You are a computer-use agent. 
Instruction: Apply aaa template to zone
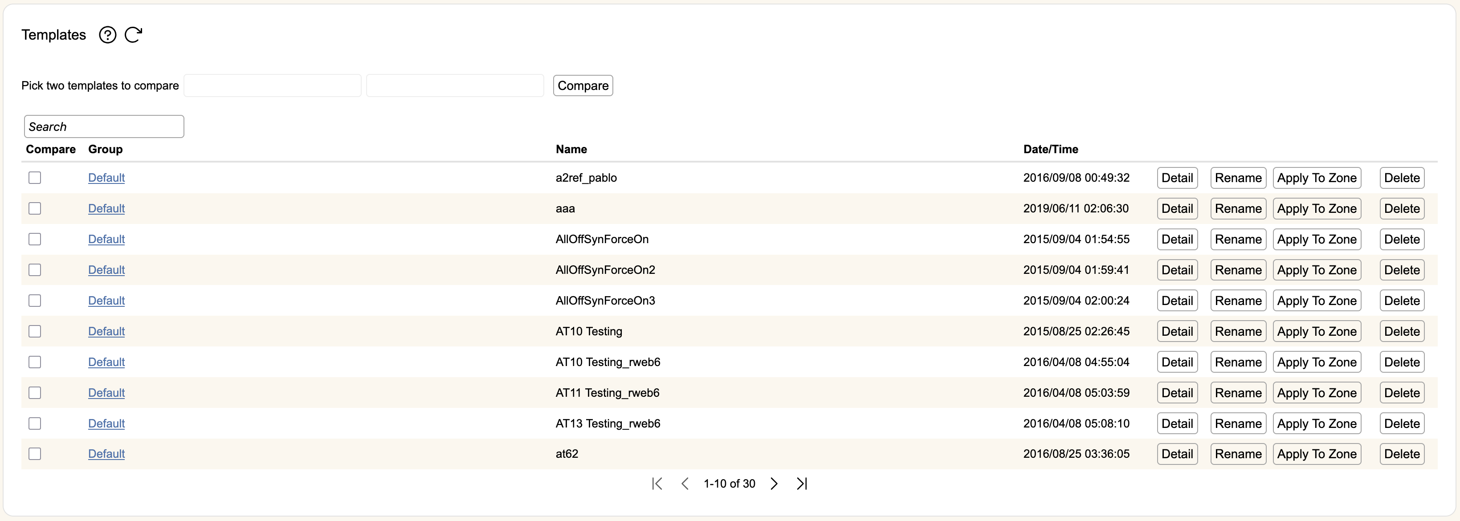click(x=1317, y=209)
